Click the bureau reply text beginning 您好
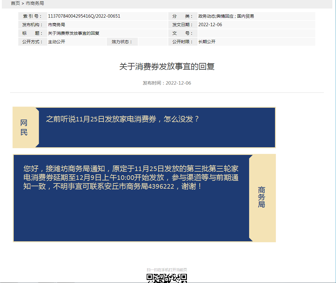336x283 pixels. coord(131,177)
